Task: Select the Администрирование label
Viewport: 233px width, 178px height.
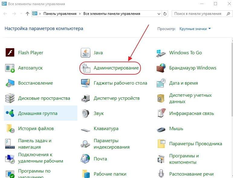Action: click(x=116, y=68)
